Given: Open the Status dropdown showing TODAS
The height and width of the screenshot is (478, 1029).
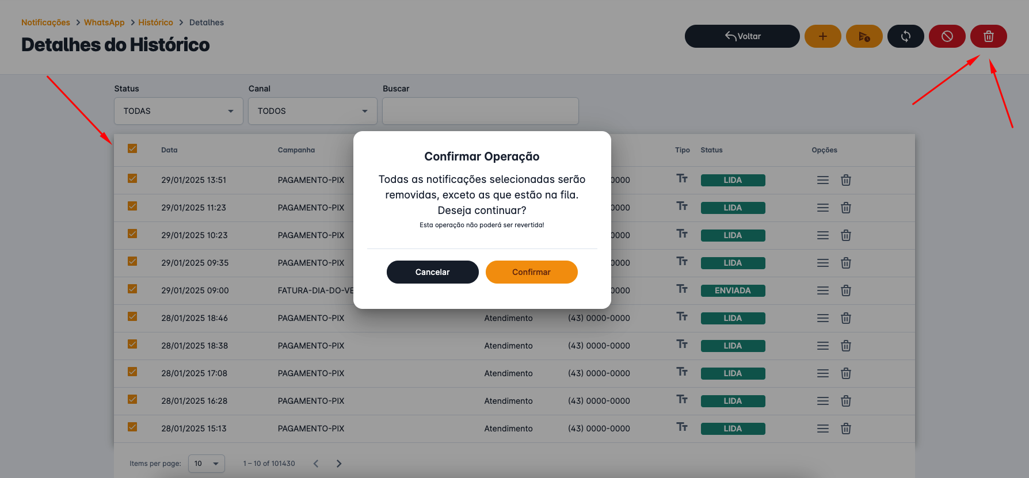Looking at the screenshot, I should 178,111.
